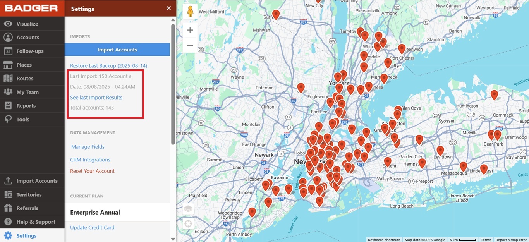The image size is (529, 242).
Task: Open the My Team menu item
Action: pos(32,92)
